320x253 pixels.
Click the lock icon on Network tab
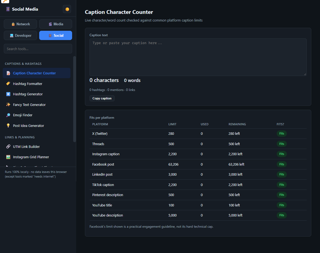click(13, 24)
